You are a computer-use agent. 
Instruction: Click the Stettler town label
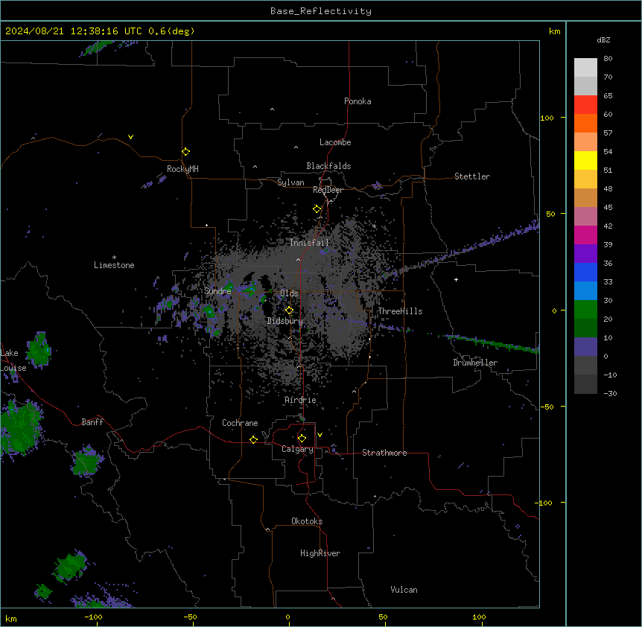click(472, 176)
